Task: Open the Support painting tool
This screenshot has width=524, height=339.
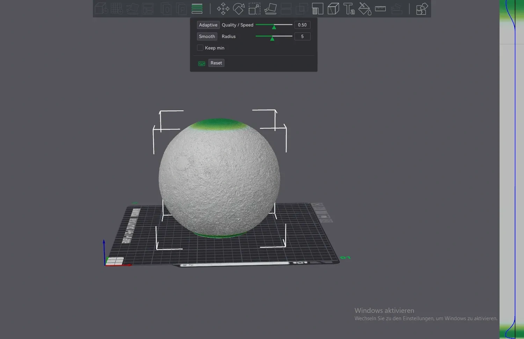Action: tap(318, 9)
